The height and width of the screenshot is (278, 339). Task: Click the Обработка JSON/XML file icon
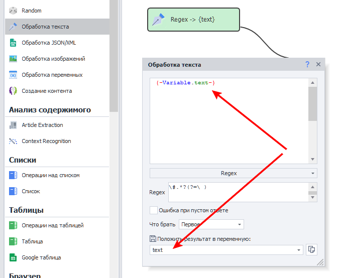click(13, 43)
